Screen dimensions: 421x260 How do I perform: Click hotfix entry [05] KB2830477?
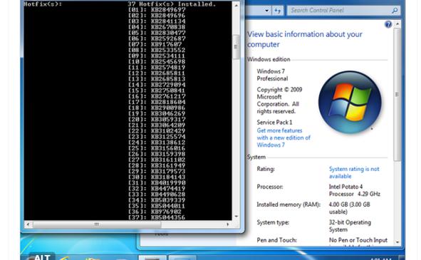pyautogui.click(x=157, y=33)
